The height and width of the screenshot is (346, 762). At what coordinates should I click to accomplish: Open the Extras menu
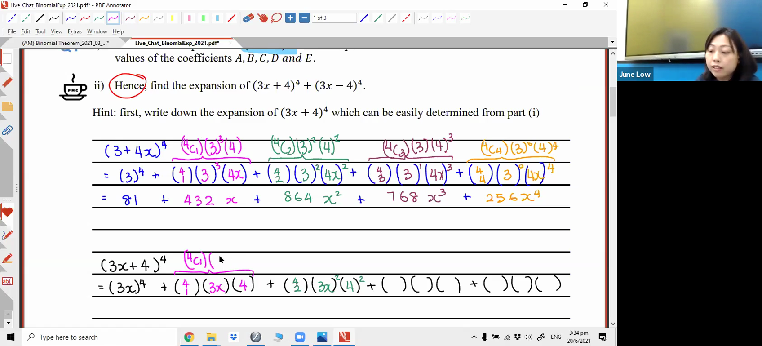[75, 31]
